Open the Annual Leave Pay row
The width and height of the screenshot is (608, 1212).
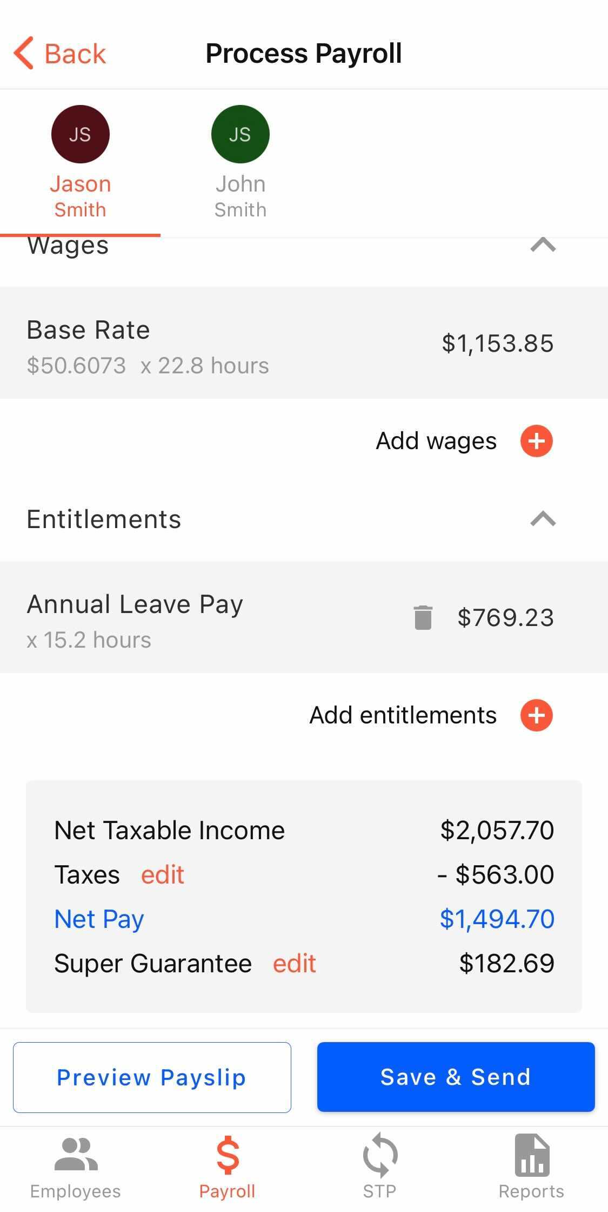point(304,617)
